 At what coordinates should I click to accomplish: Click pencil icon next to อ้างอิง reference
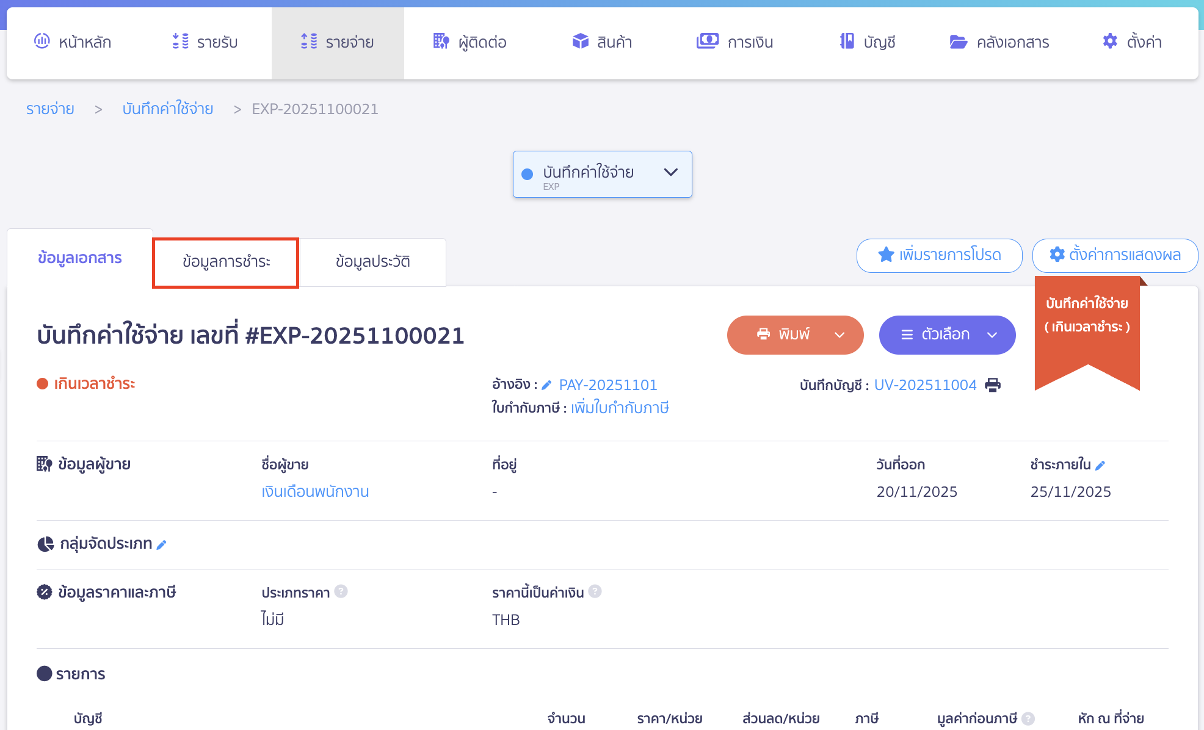[546, 385]
